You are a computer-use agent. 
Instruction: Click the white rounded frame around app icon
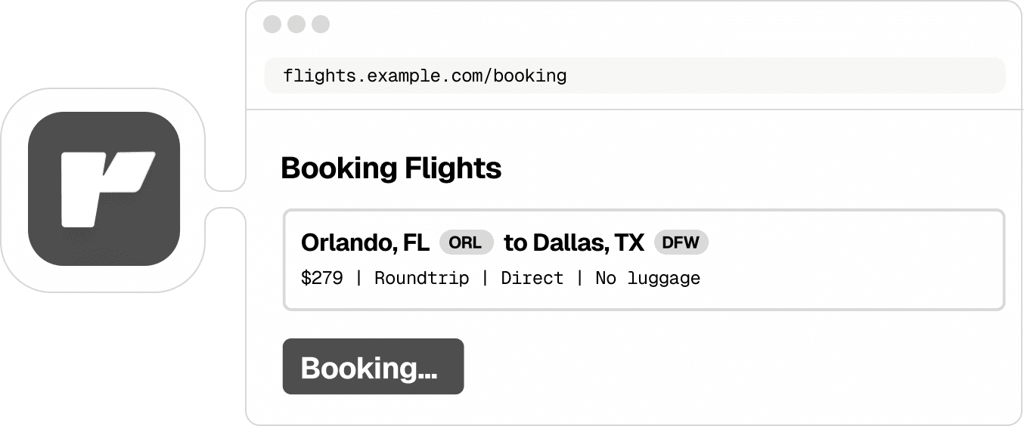coord(15,189)
